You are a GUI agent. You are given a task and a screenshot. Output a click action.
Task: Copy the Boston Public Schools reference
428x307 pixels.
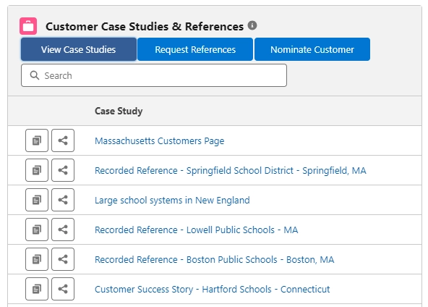coord(37,259)
